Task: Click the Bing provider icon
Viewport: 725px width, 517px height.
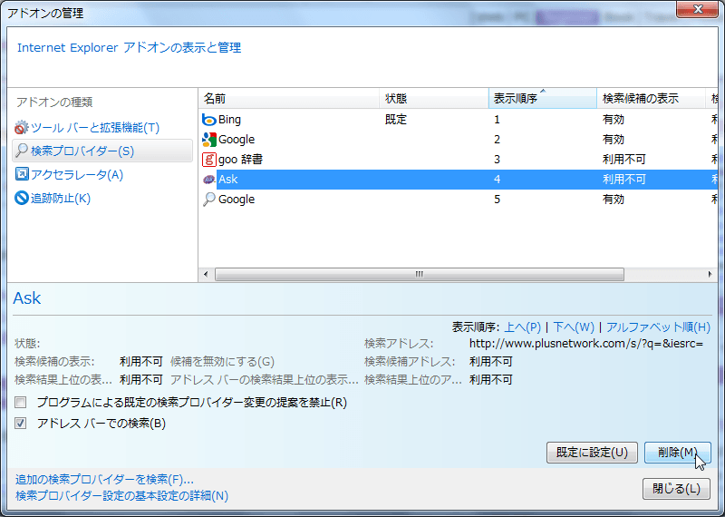Action: pos(209,120)
